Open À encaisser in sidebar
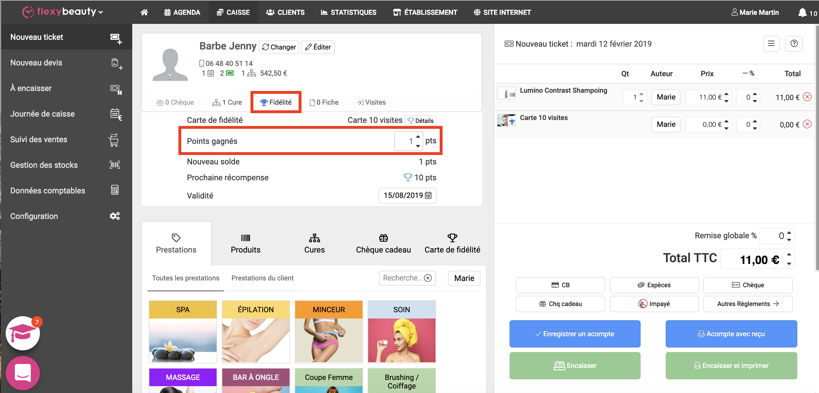The width and height of the screenshot is (819, 393). coord(66,88)
